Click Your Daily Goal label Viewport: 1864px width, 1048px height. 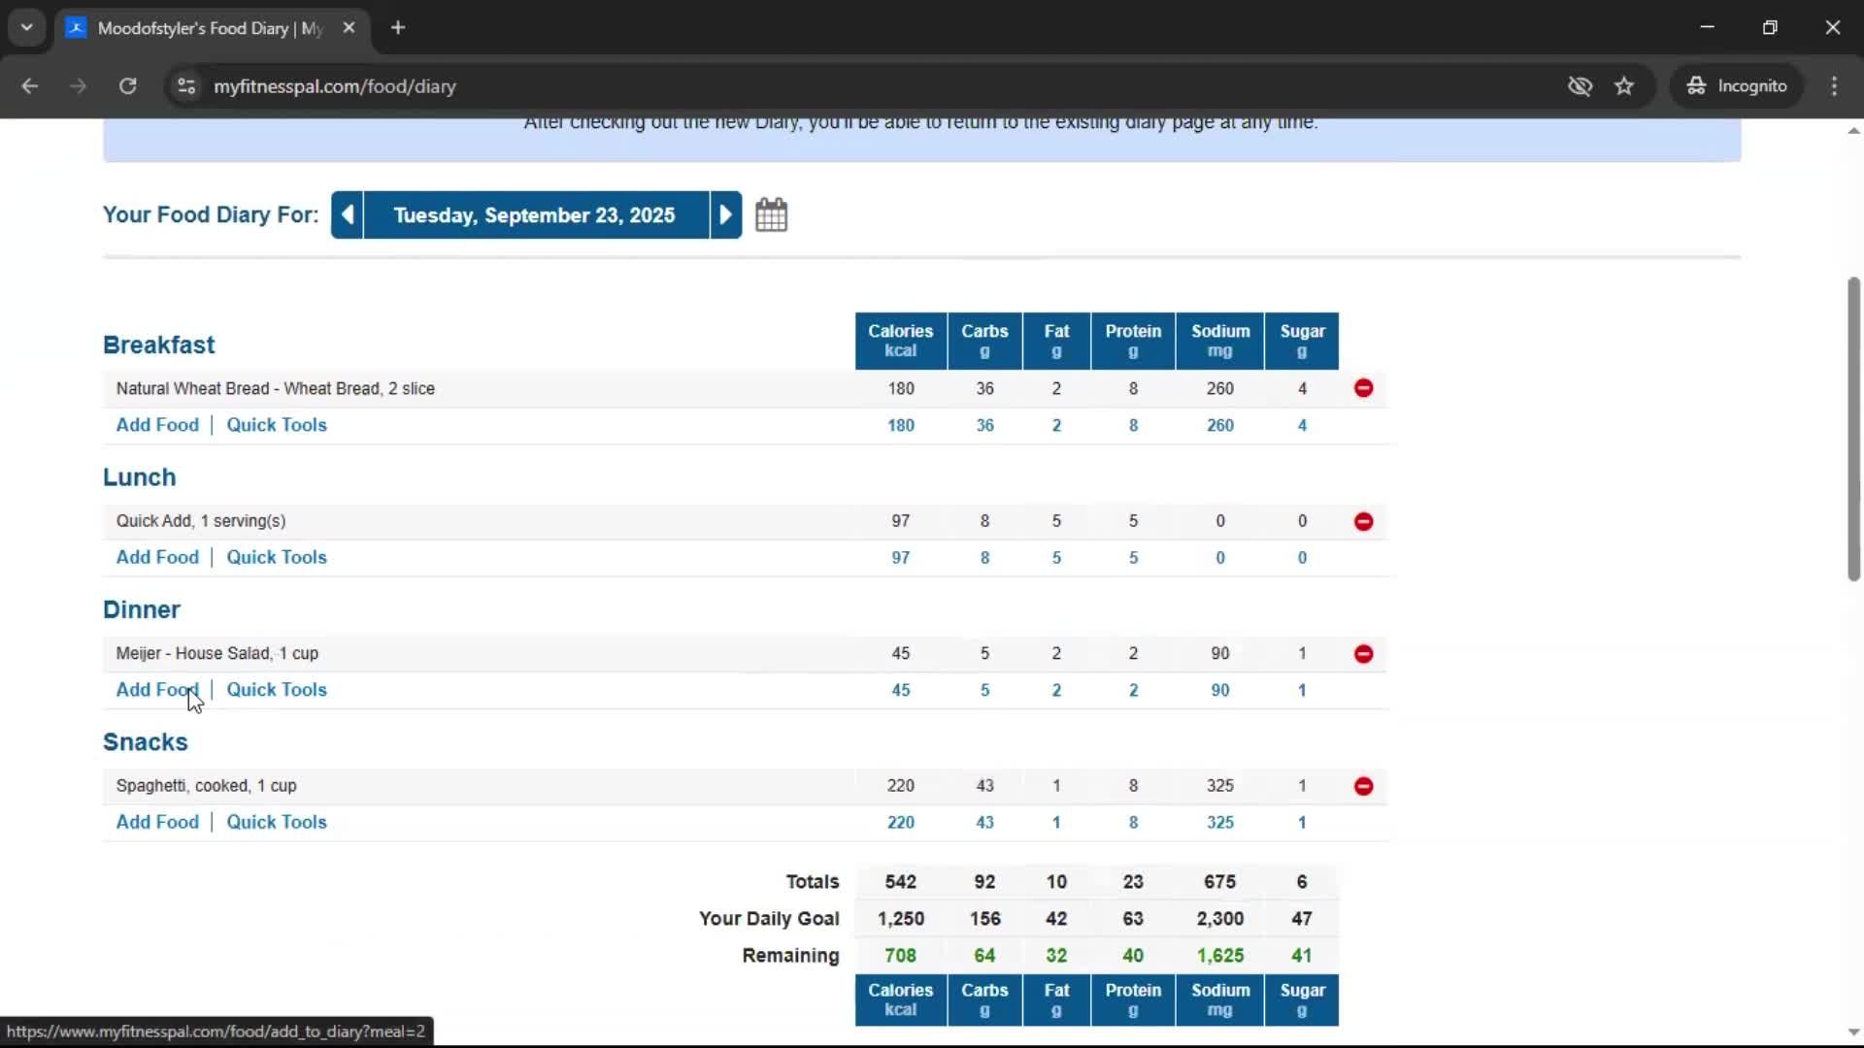click(769, 919)
